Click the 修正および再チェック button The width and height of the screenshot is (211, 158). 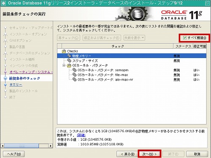point(102,38)
